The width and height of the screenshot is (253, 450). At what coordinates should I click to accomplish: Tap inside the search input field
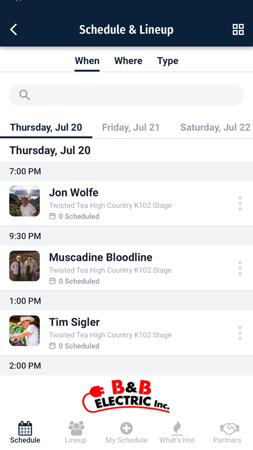click(126, 95)
